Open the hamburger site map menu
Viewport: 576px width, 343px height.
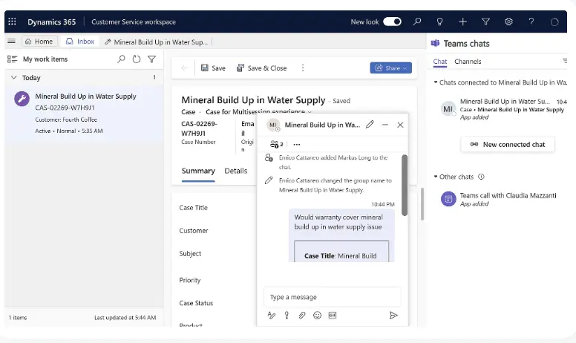pos(11,41)
